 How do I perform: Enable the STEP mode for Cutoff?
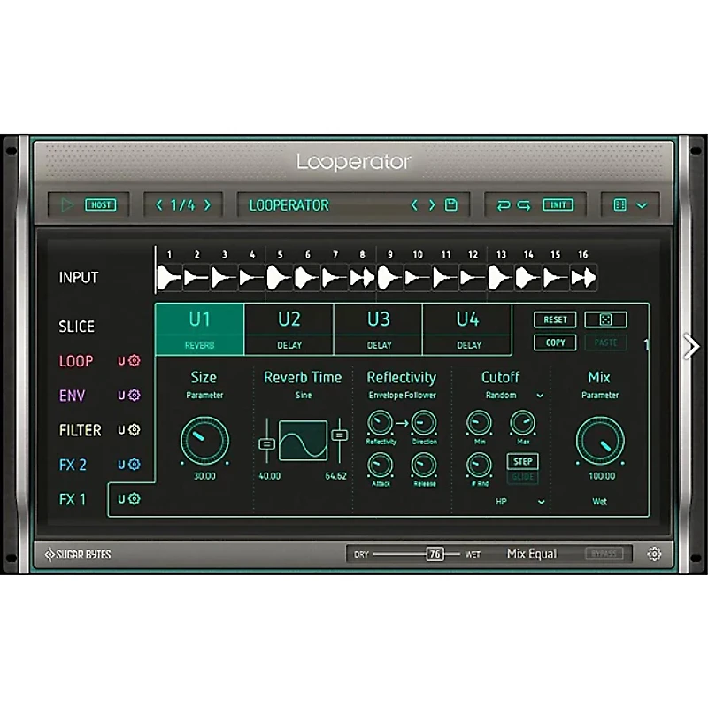523,460
